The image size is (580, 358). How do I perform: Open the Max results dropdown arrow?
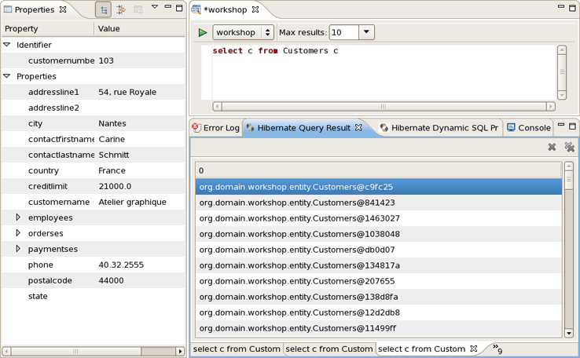(x=366, y=33)
